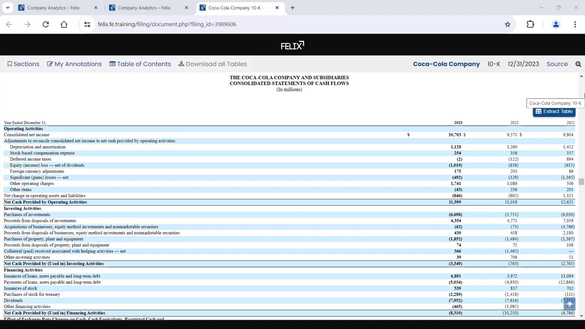Open the tab search chevron
Viewport: 585px width, 329px height.
click(8, 8)
